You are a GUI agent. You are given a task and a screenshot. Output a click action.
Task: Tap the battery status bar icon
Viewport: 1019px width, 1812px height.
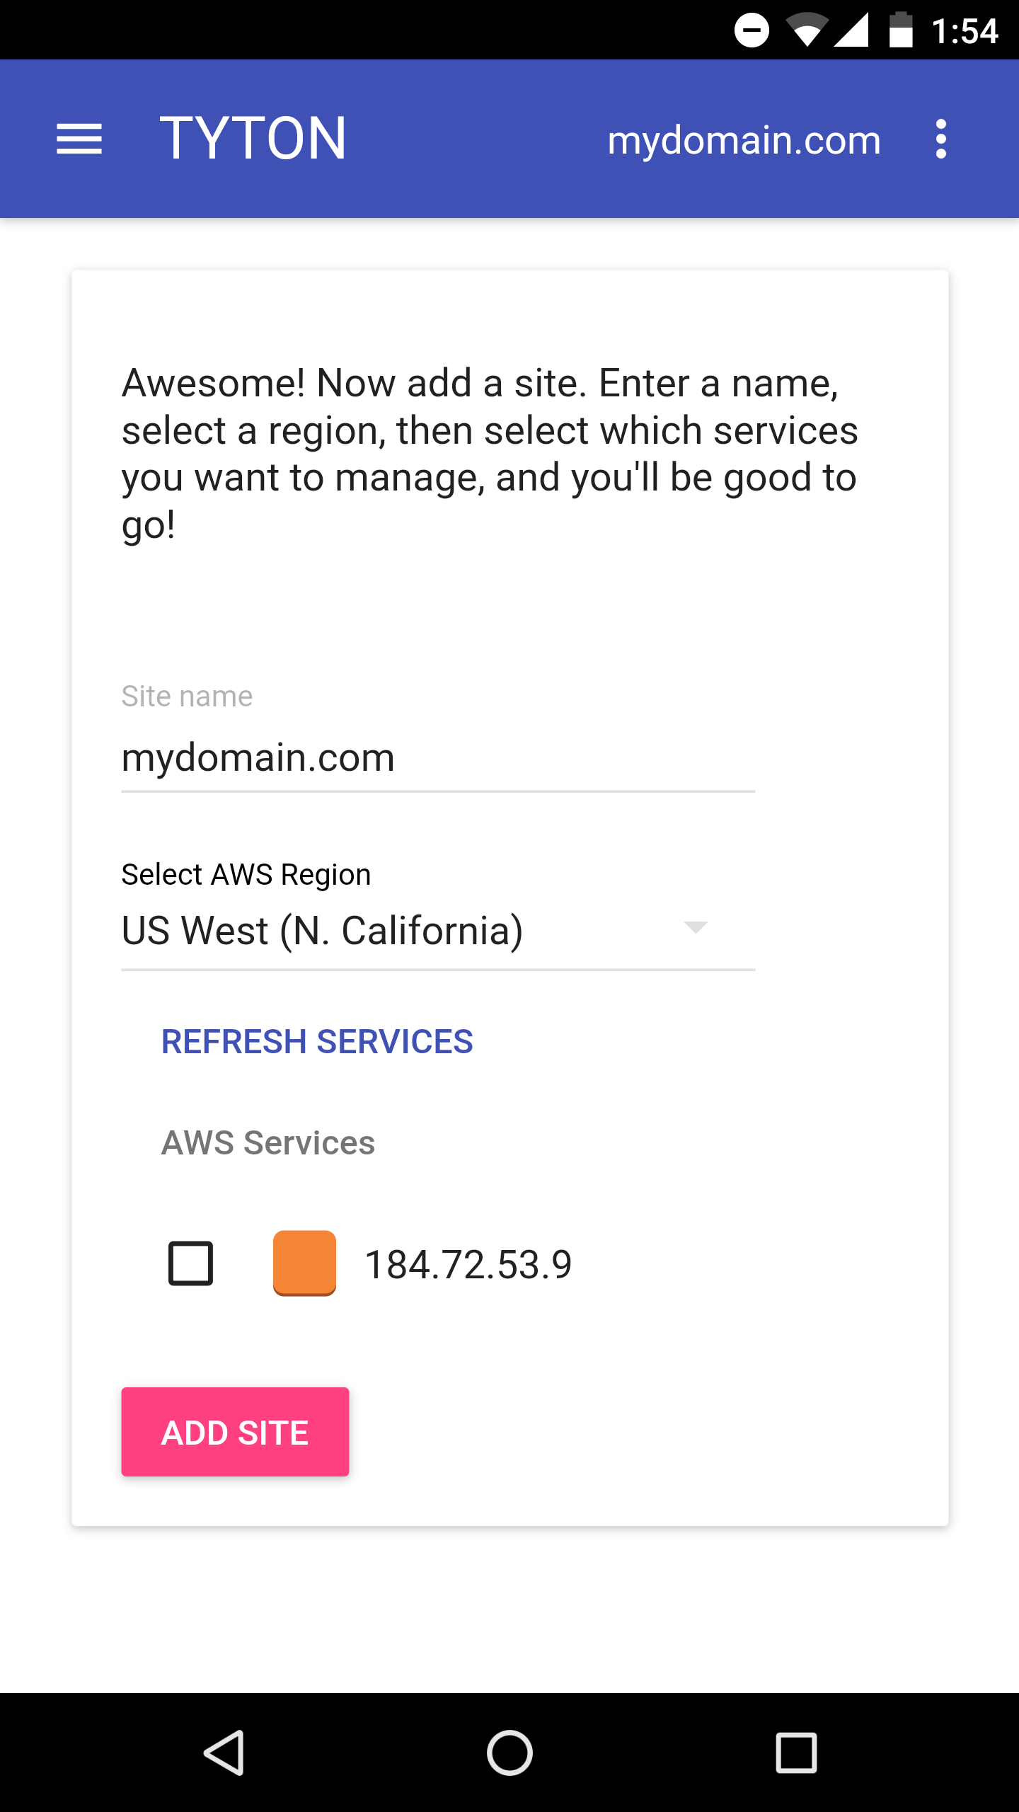point(901,30)
